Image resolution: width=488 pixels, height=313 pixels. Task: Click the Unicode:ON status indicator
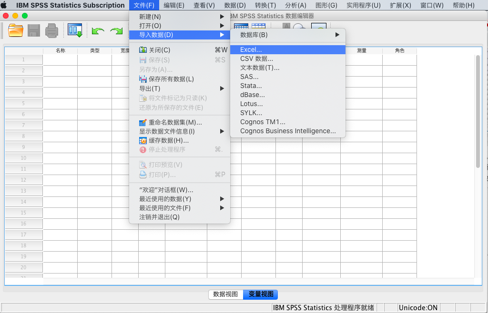pos(418,308)
